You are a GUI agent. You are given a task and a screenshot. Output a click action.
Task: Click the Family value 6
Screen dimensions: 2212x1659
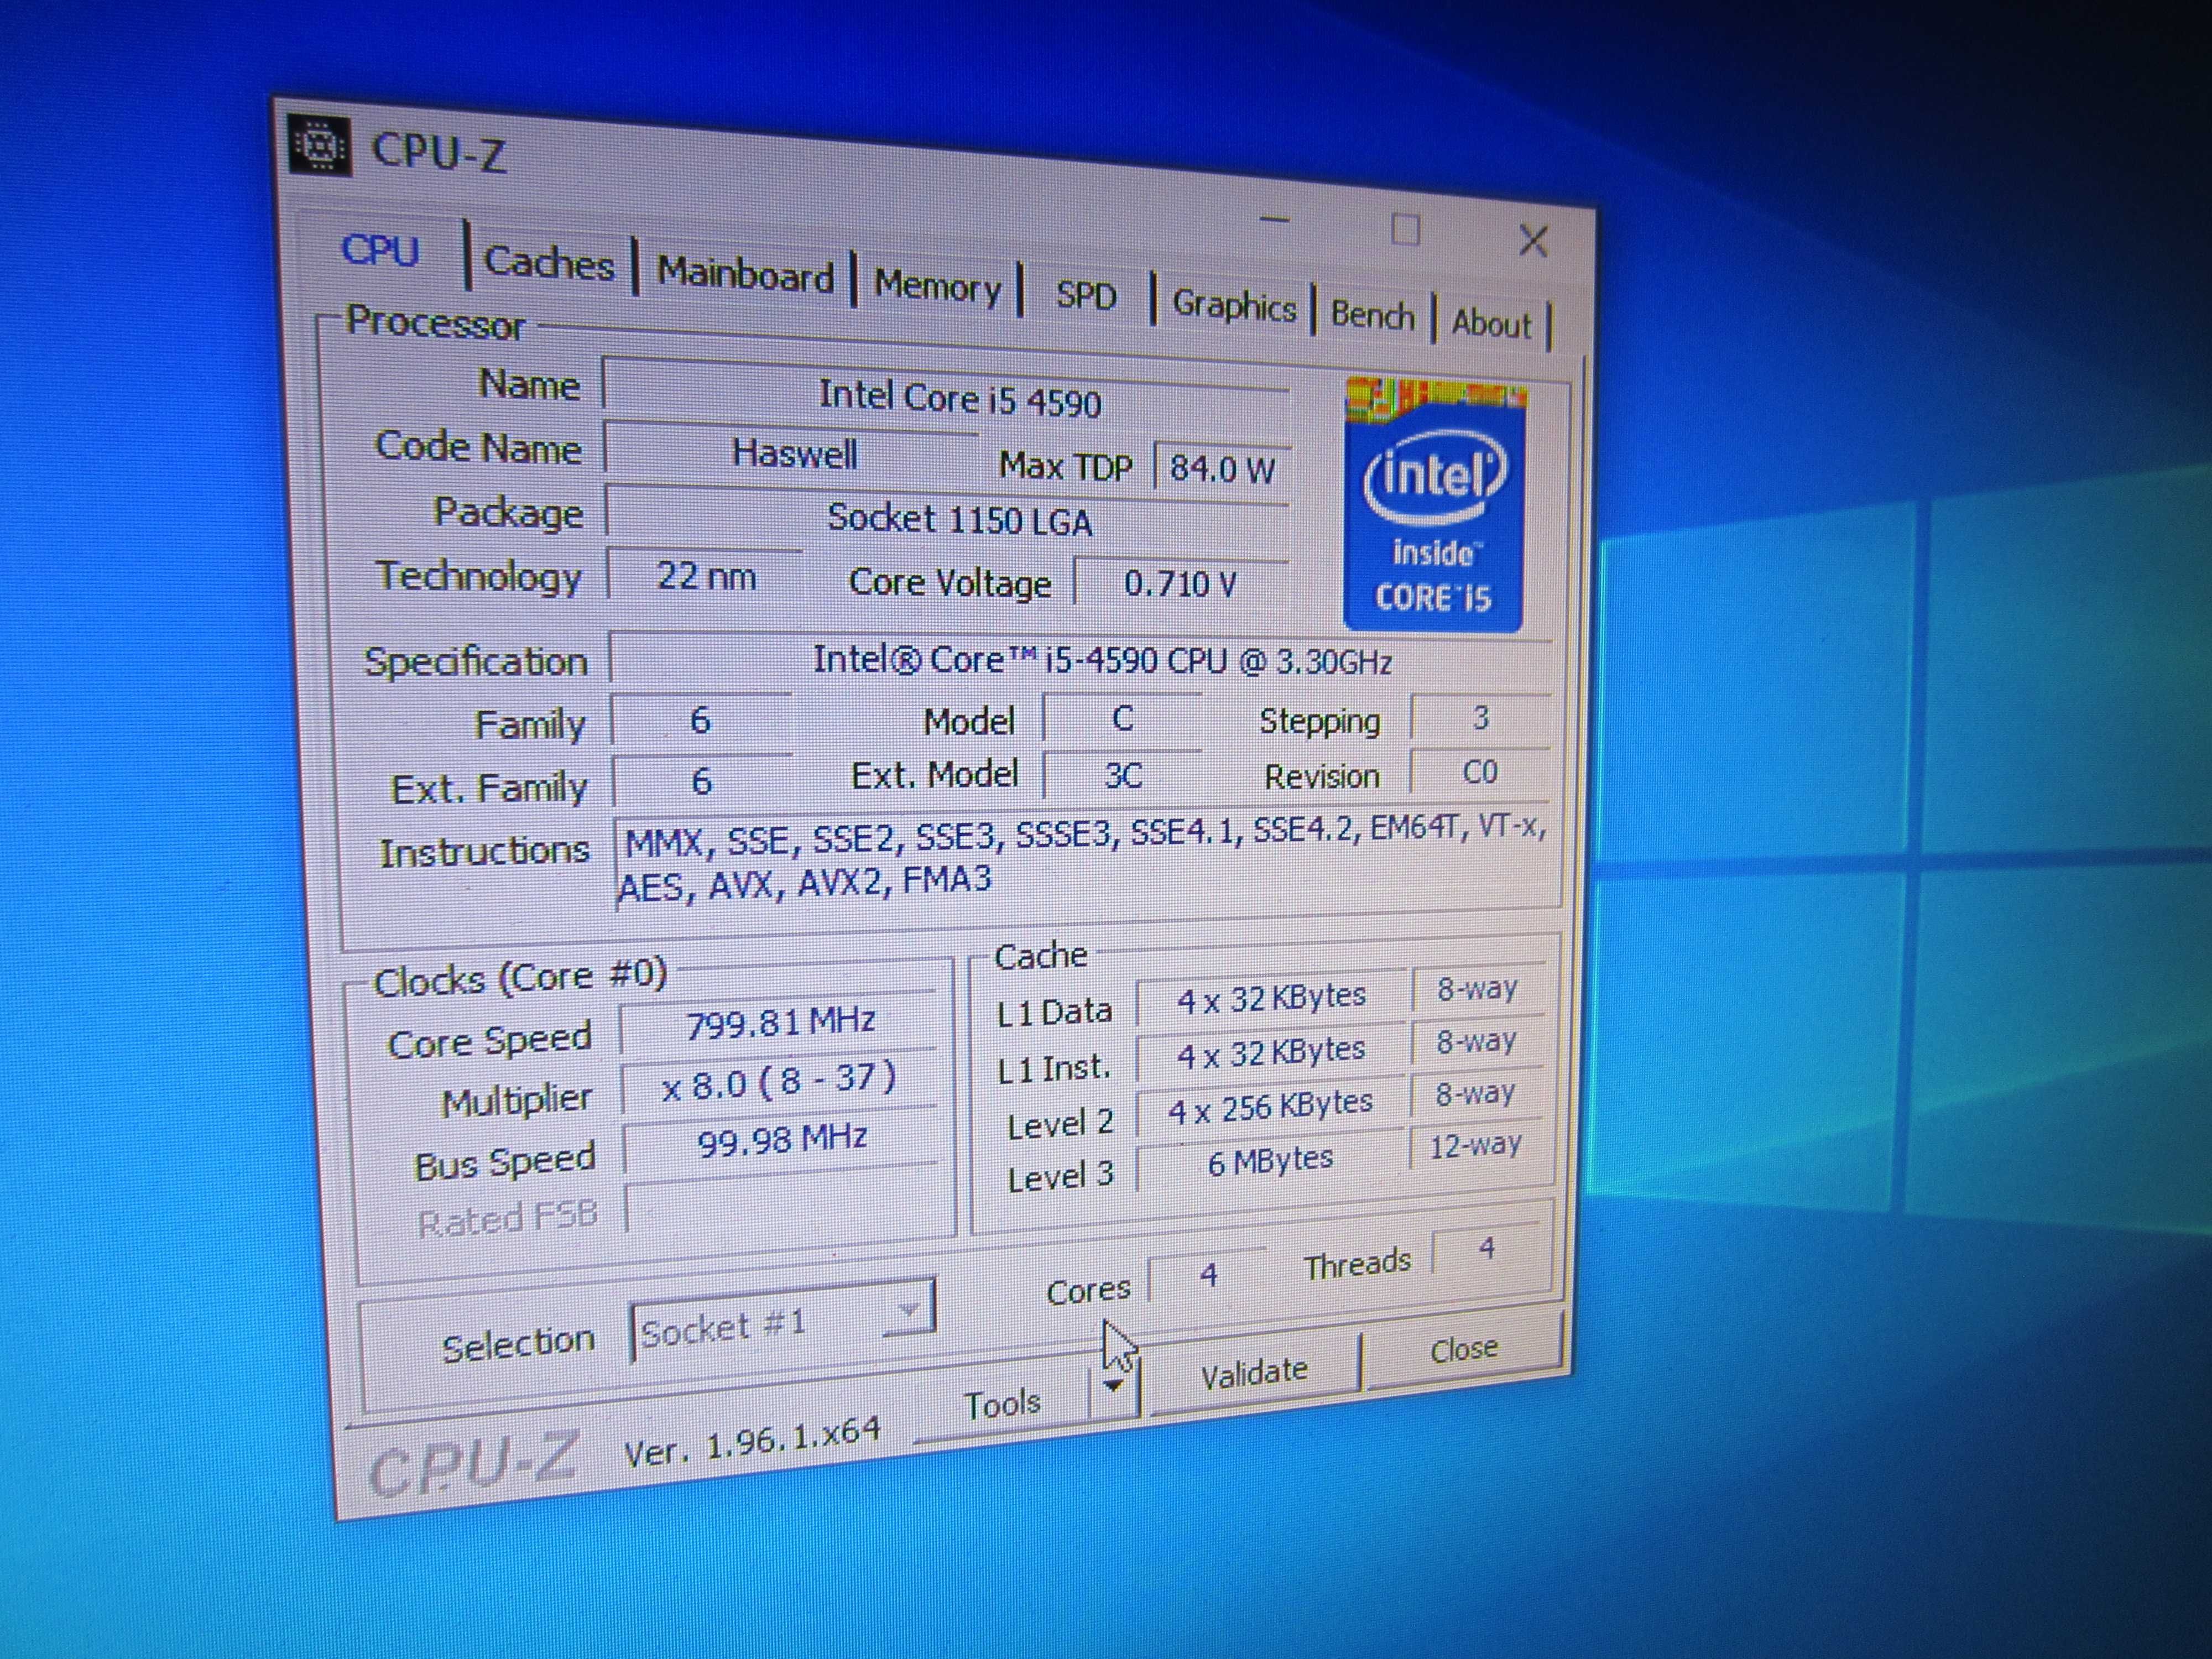click(700, 720)
